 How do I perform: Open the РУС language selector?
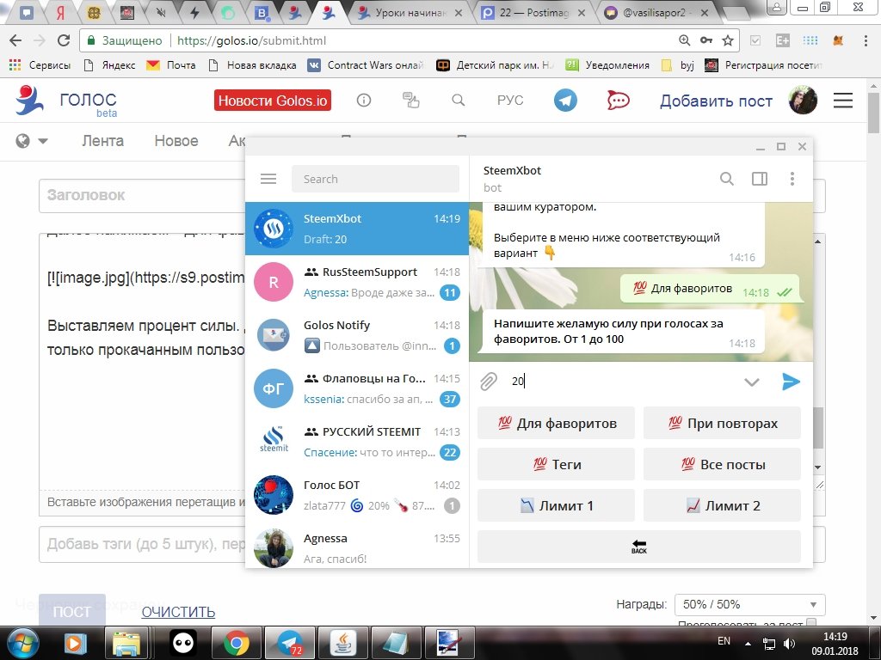510,101
